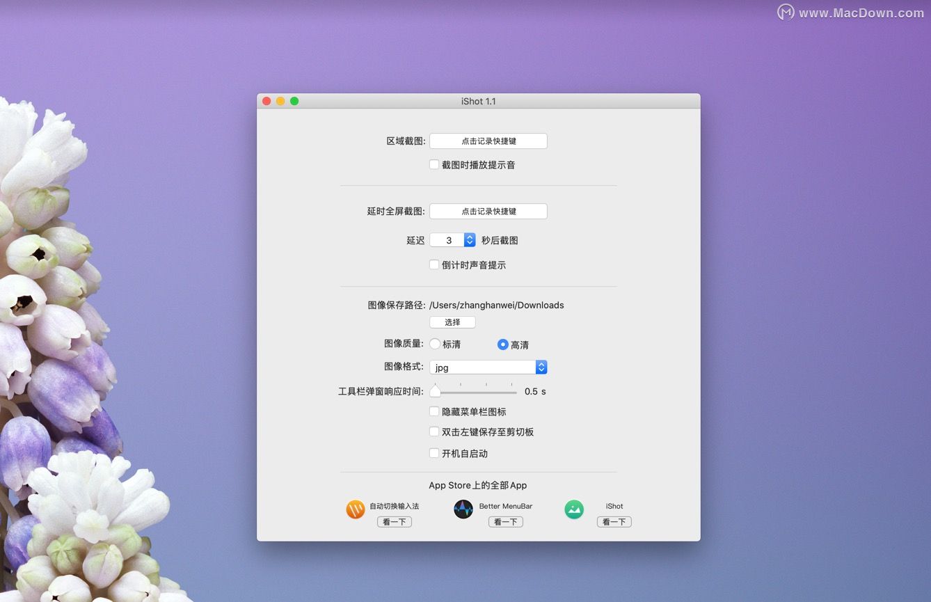Select the 高清 image quality option
This screenshot has width=931, height=602.
[502, 344]
